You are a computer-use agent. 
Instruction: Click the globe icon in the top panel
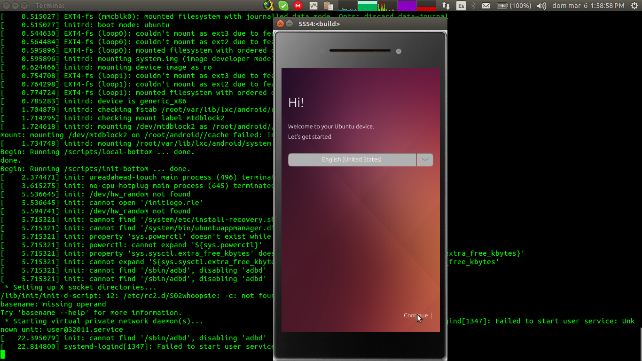(268, 6)
